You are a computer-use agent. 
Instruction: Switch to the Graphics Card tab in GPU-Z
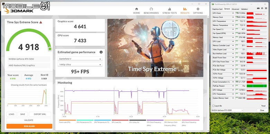pos(217,9)
